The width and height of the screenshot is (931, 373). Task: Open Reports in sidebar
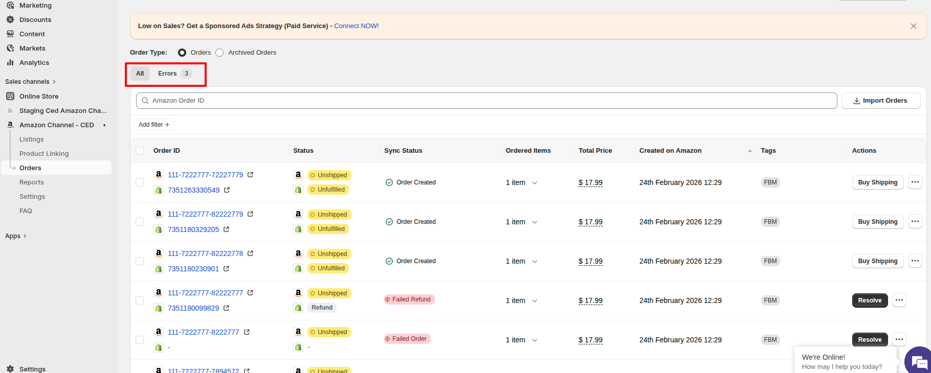[x=32, y=182]
